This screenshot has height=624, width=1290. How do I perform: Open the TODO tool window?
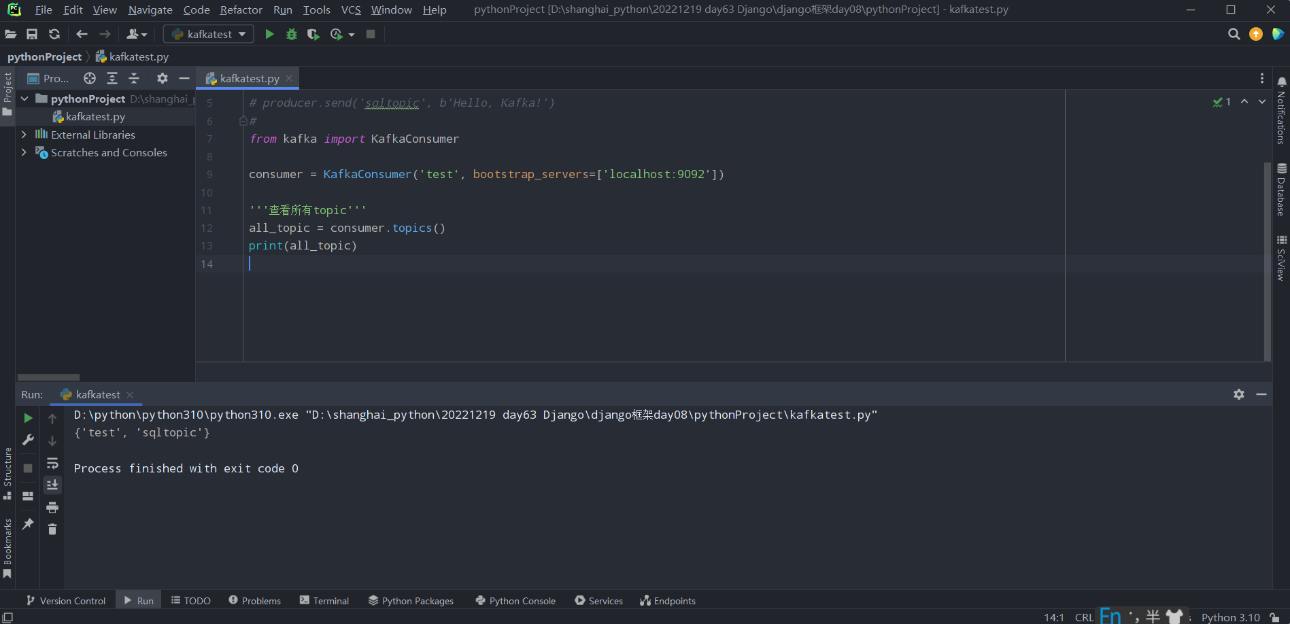[191, 601]
